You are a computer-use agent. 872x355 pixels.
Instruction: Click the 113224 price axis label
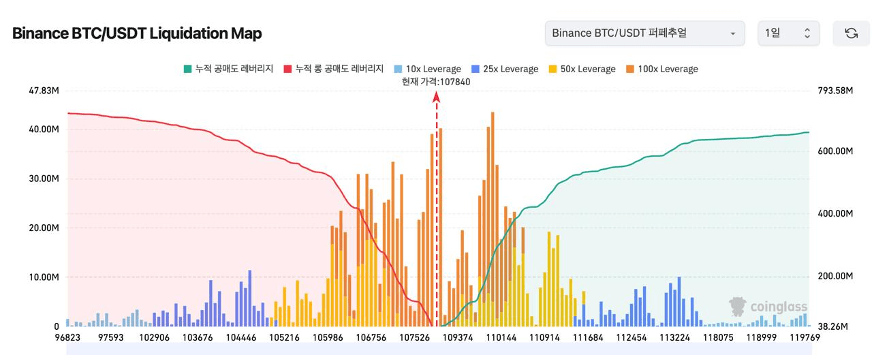(675, 337)
